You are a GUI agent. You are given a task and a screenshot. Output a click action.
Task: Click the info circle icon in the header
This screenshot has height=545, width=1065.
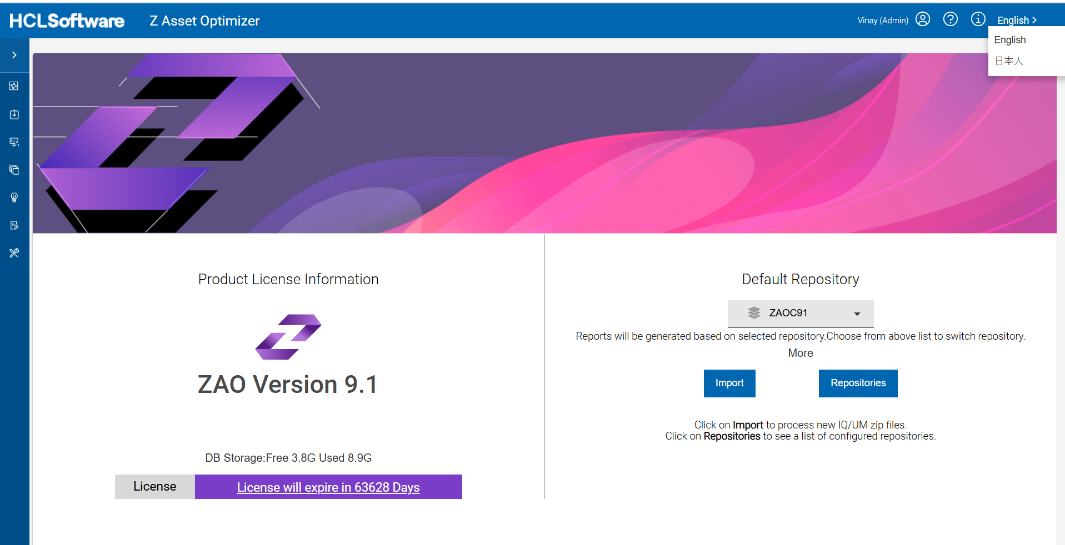point(978,19)
